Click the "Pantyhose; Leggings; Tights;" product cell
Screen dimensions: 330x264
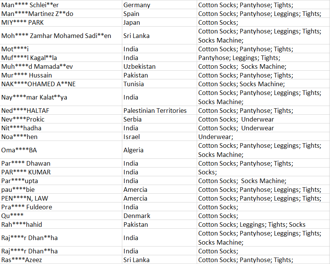click(x=239, y=58)
